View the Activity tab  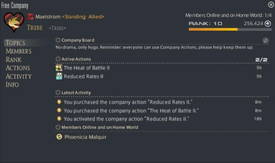[x=19, y=76]
